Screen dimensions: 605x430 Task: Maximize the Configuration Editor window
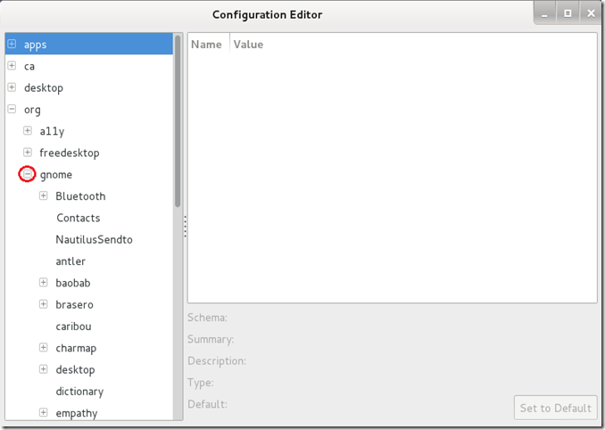(x=568, y=13)
